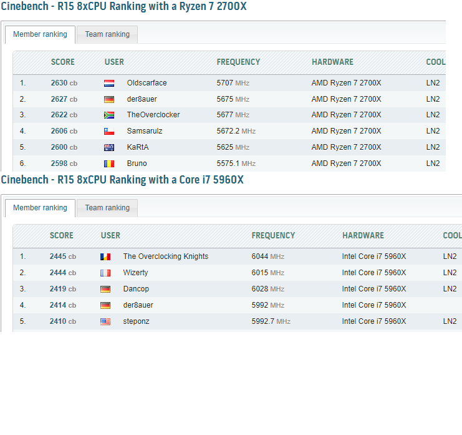
Task: Select Member ranking tab in 5960X table
Action: pyautogui.click(x=40, y=208)
